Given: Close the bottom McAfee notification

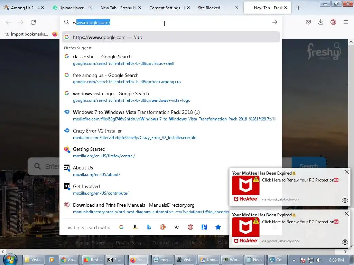Looking at the screenshot, I should (x=346, y=214).
